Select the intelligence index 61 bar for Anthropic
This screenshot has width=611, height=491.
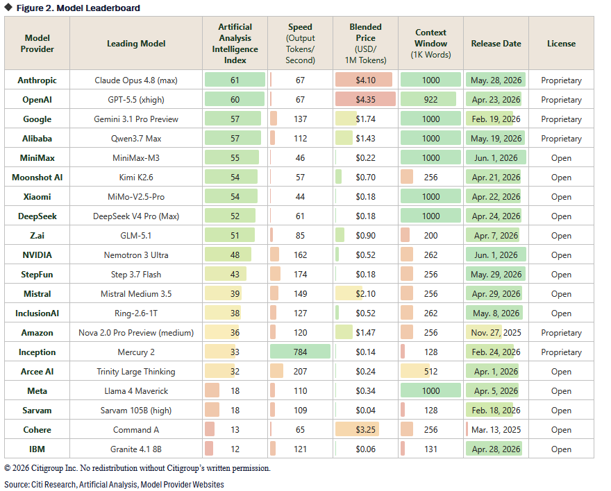[235, 80]
